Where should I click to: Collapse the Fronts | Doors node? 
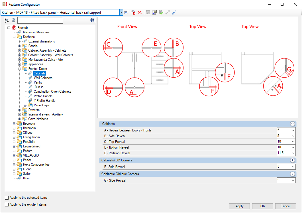click(19, 69)
